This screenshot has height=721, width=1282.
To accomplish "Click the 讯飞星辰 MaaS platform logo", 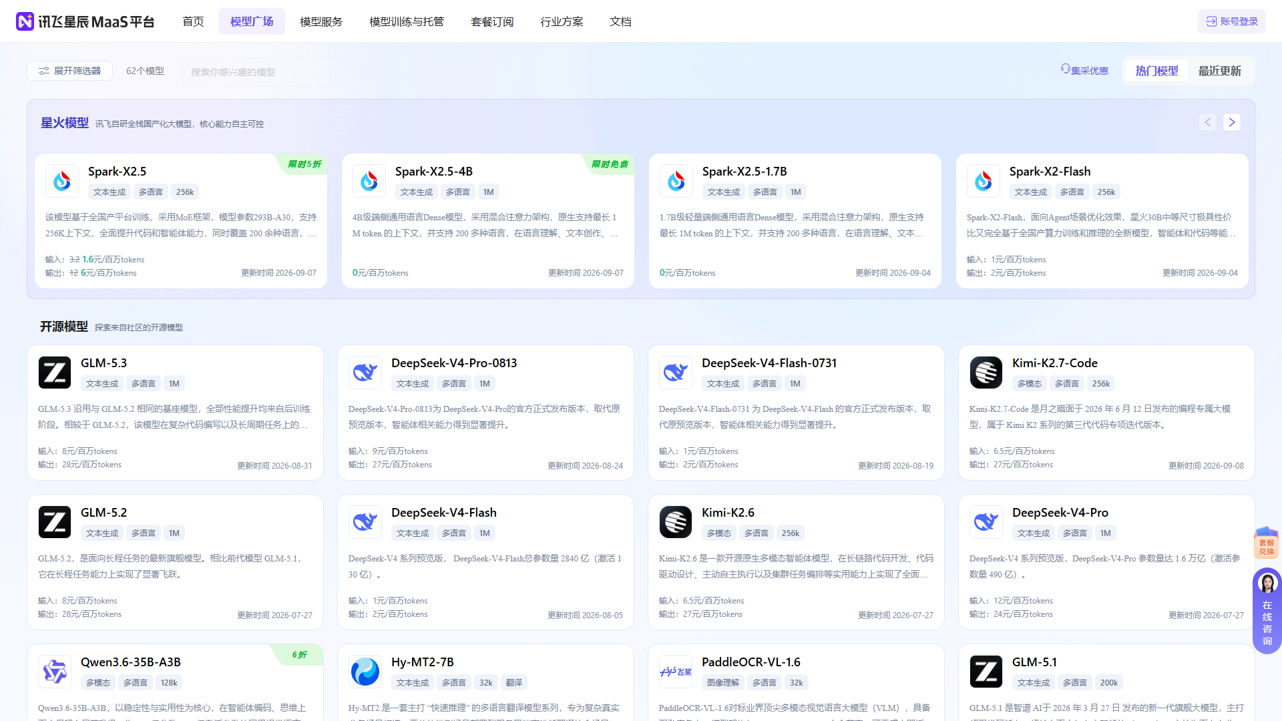I will (x=85, y=21).
